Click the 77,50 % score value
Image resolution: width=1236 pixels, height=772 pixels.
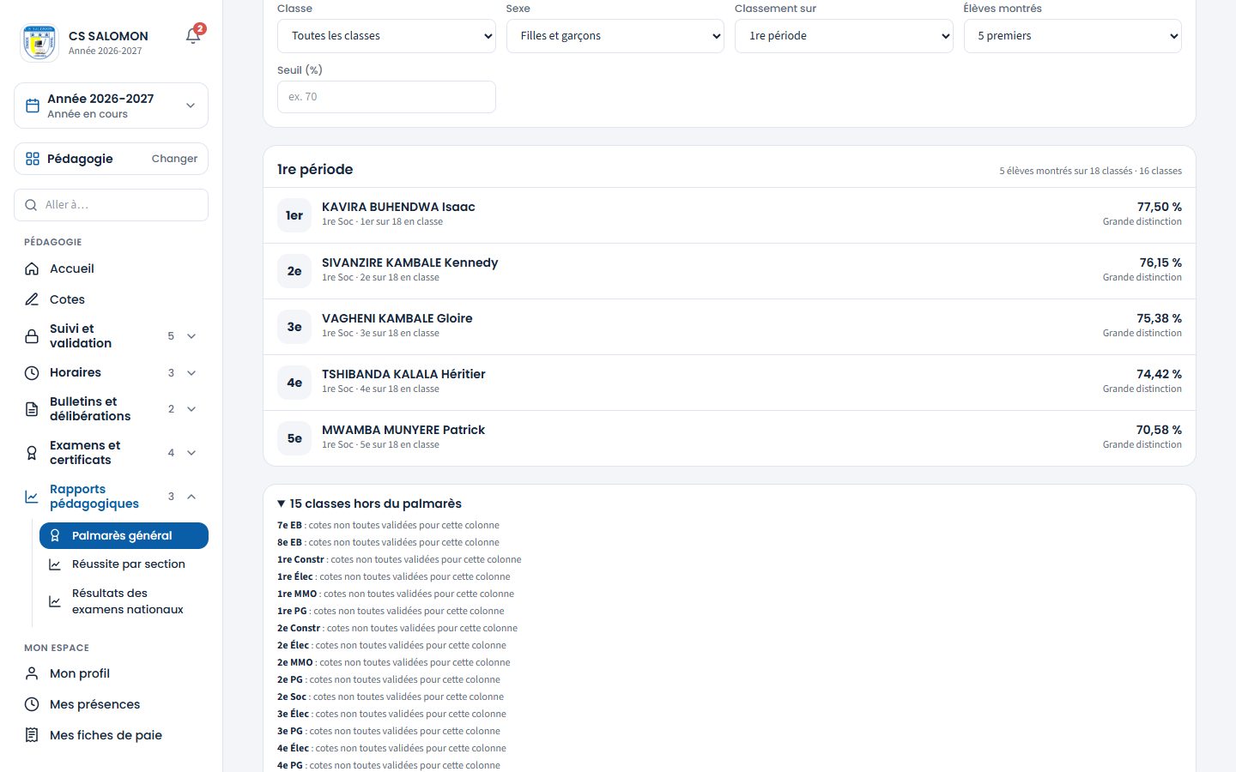1159,207
